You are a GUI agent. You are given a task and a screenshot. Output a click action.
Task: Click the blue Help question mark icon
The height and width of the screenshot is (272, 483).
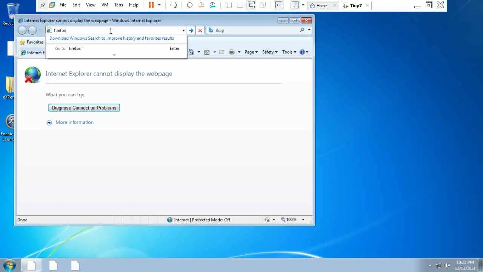(x=302, y=52)
